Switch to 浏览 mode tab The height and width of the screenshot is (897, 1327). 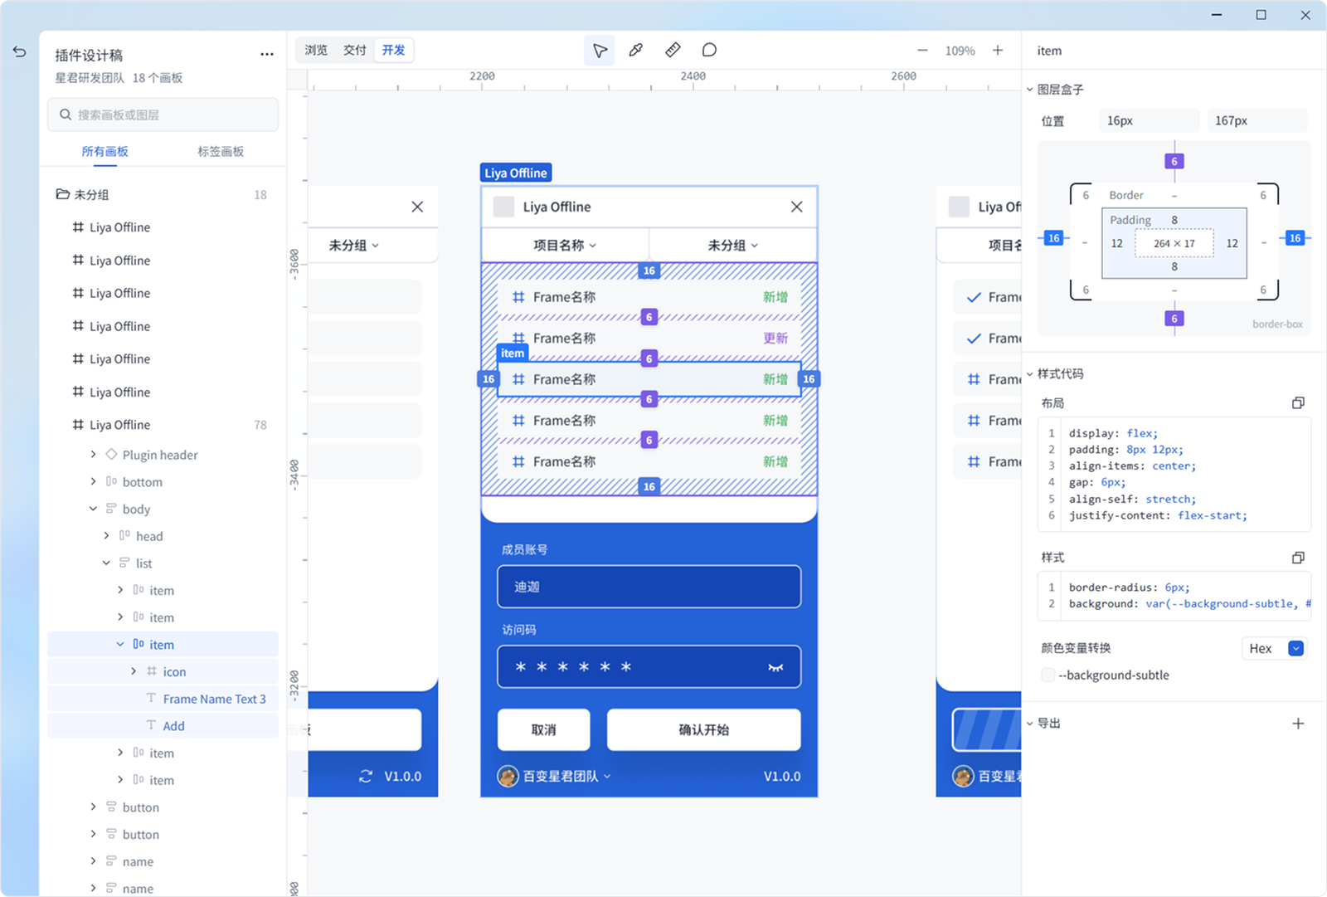[316, 51]
